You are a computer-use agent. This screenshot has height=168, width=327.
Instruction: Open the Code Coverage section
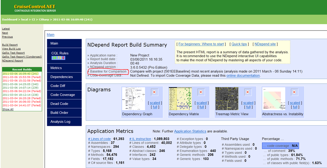(x=64, y=95)
